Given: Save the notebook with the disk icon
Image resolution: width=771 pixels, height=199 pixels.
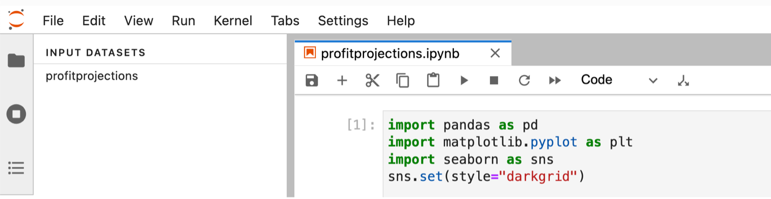Looking at the screenshot, I should (312, 80).
